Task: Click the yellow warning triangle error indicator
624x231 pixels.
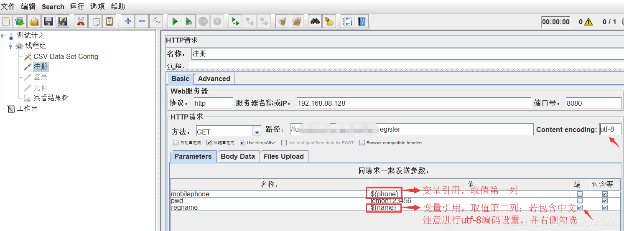Action: (588, 22)
